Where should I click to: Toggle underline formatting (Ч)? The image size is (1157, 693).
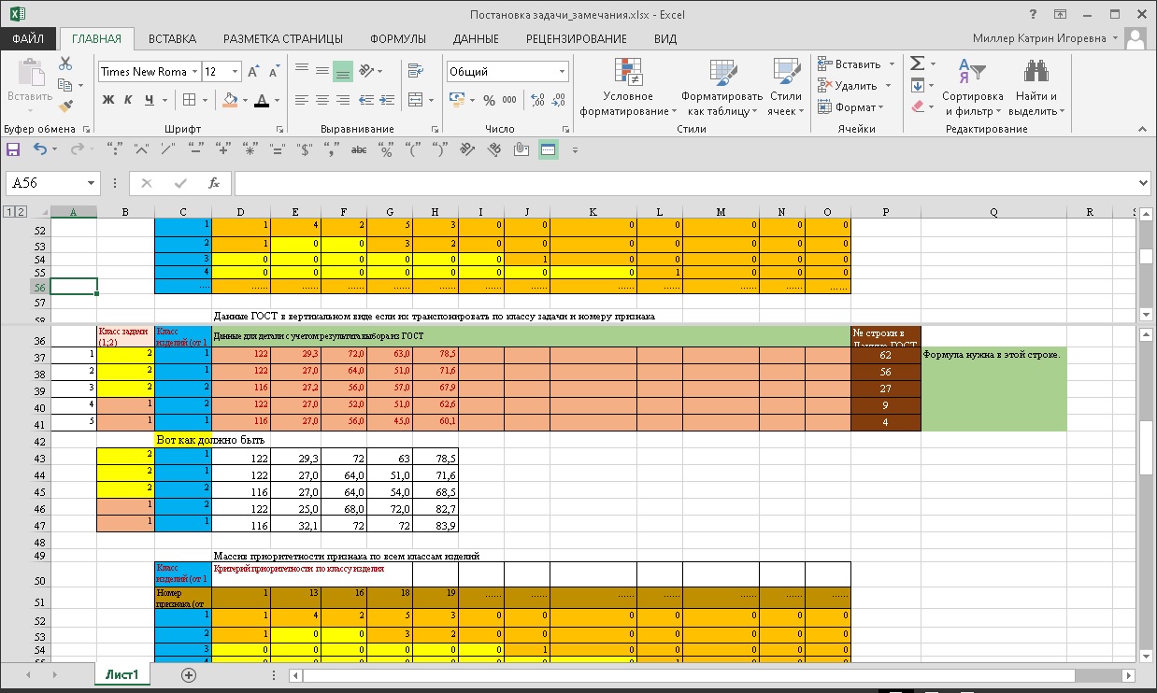(149, 100)
